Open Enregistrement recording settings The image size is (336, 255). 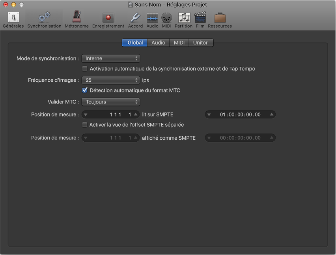coord(108,19)
